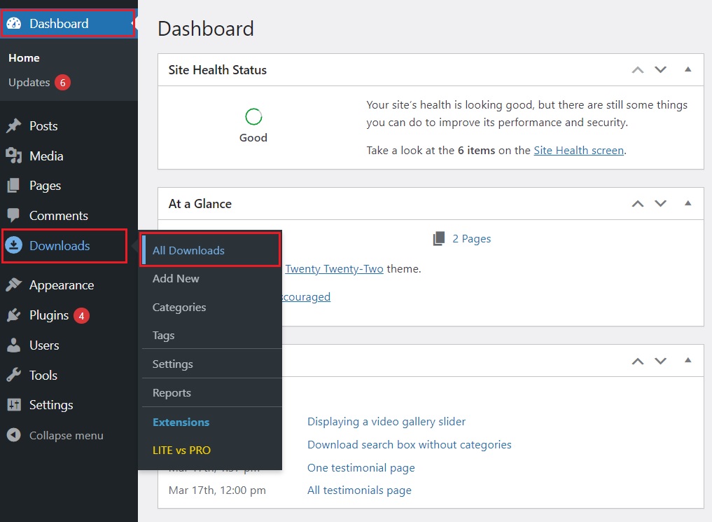Click the Pages icon in sidebar

tap(13, 186)
